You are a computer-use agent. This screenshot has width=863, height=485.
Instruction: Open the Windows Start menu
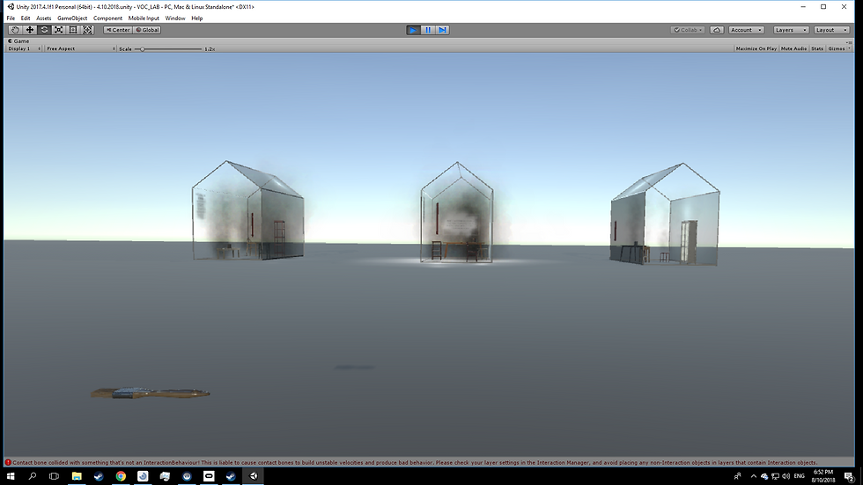point(11,476)
